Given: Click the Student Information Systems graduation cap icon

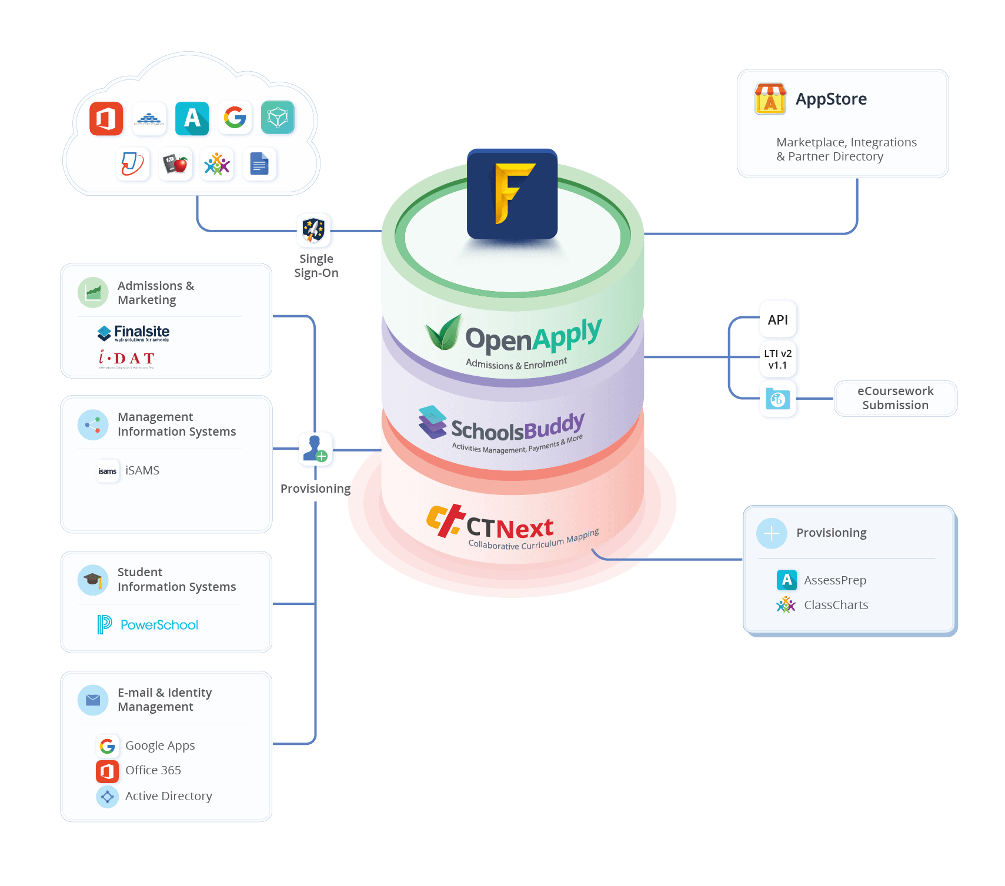Looking at the screenshot, I should click(93, 580).
